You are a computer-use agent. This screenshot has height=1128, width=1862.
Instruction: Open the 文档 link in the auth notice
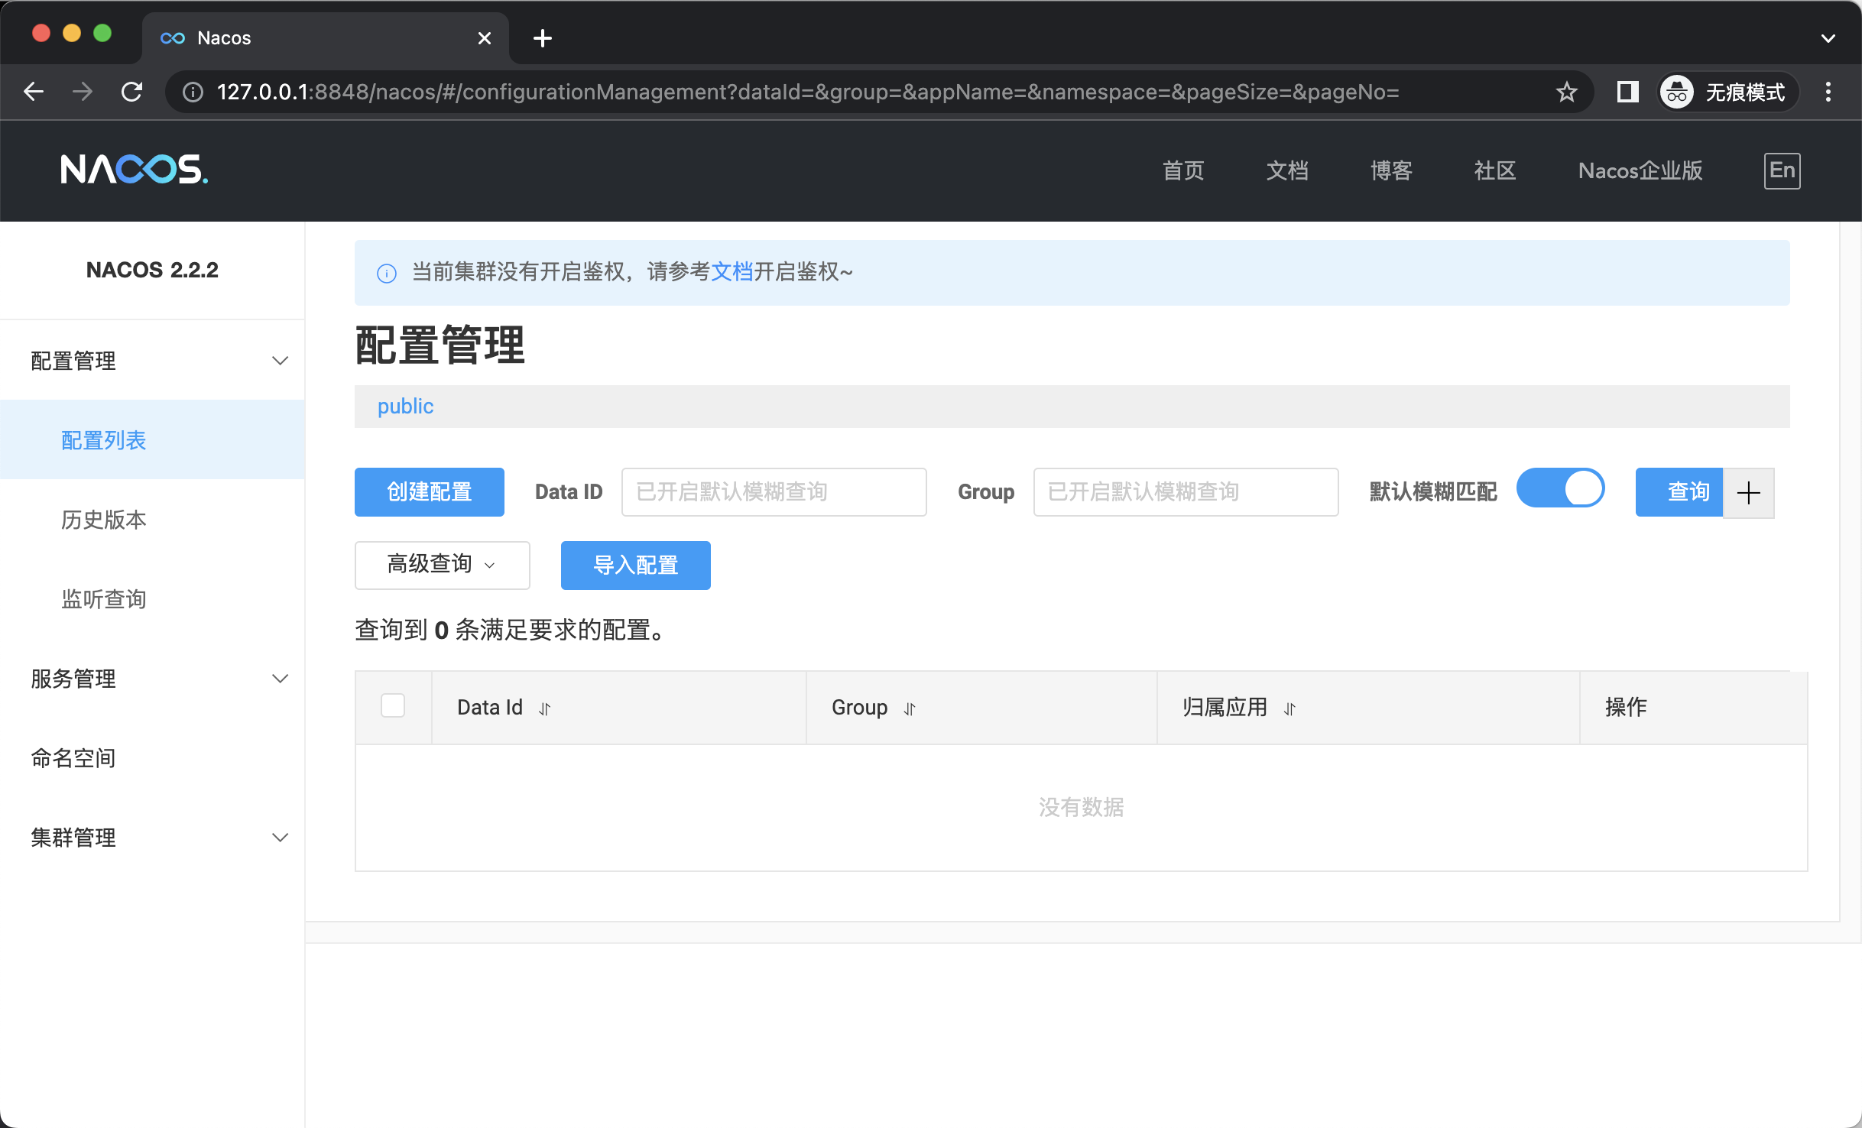(731, 272)
